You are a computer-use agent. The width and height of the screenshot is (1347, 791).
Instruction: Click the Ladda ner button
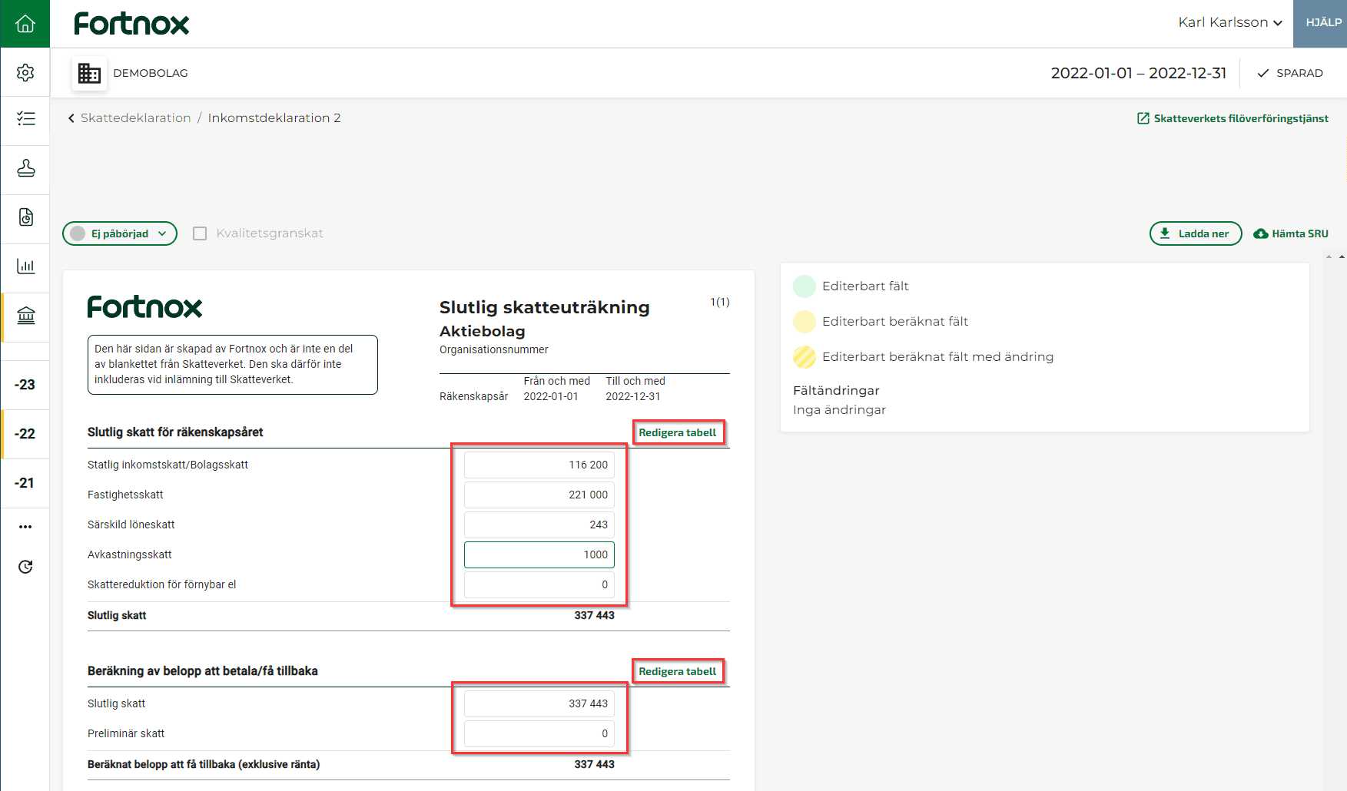click(1196, 233)
